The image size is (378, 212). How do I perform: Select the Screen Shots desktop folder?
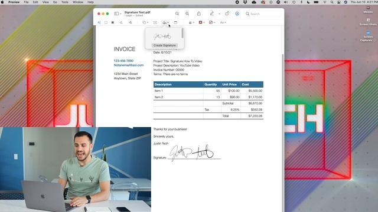[368, 22]
